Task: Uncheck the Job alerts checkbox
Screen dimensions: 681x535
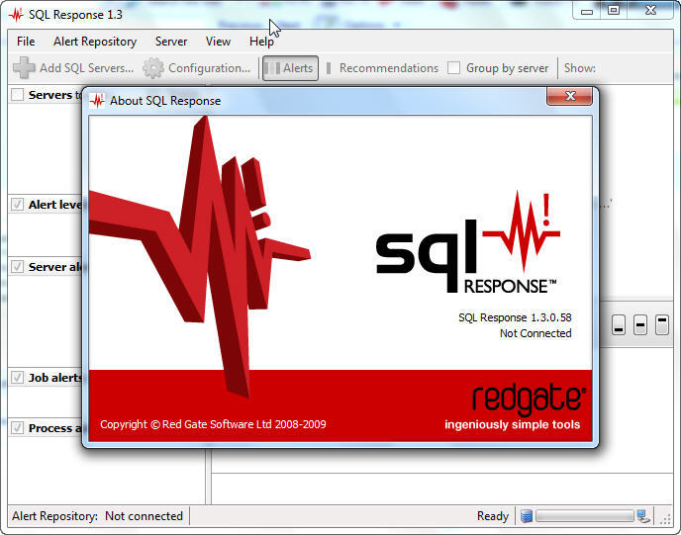Action: [18, 378]
